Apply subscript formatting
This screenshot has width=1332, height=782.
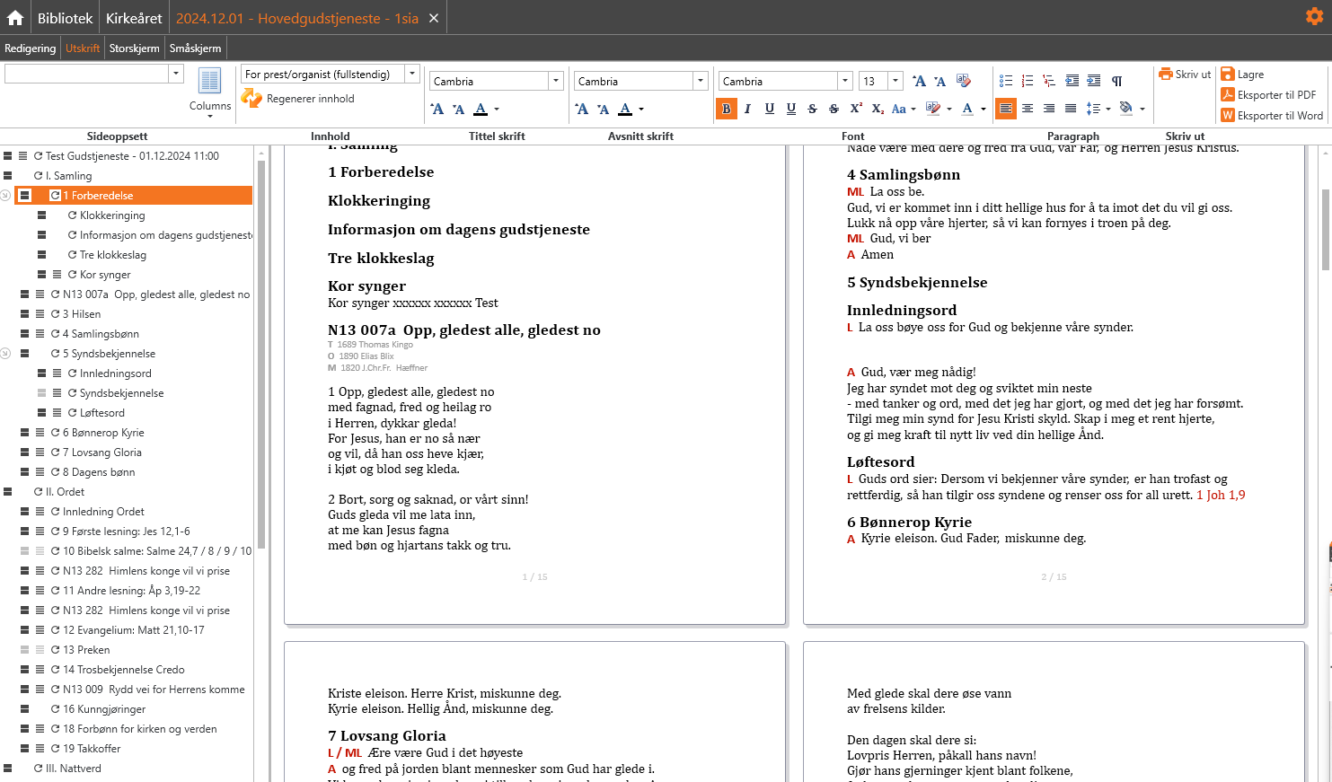[x=878, y=109]
